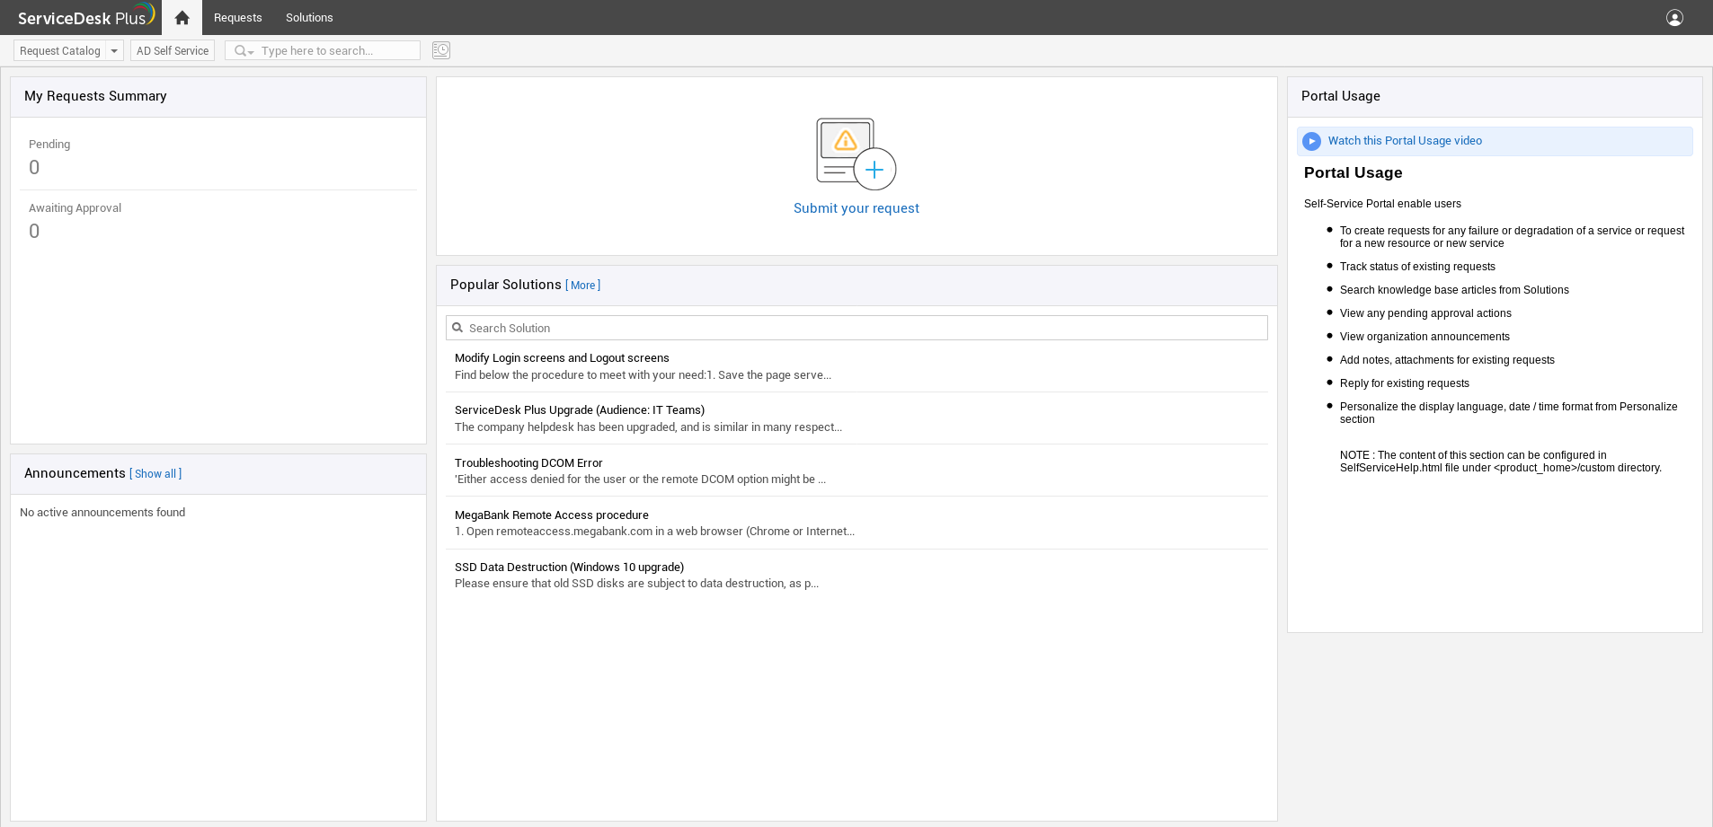Show more Popular Solutions

click(x=583, y=286)
